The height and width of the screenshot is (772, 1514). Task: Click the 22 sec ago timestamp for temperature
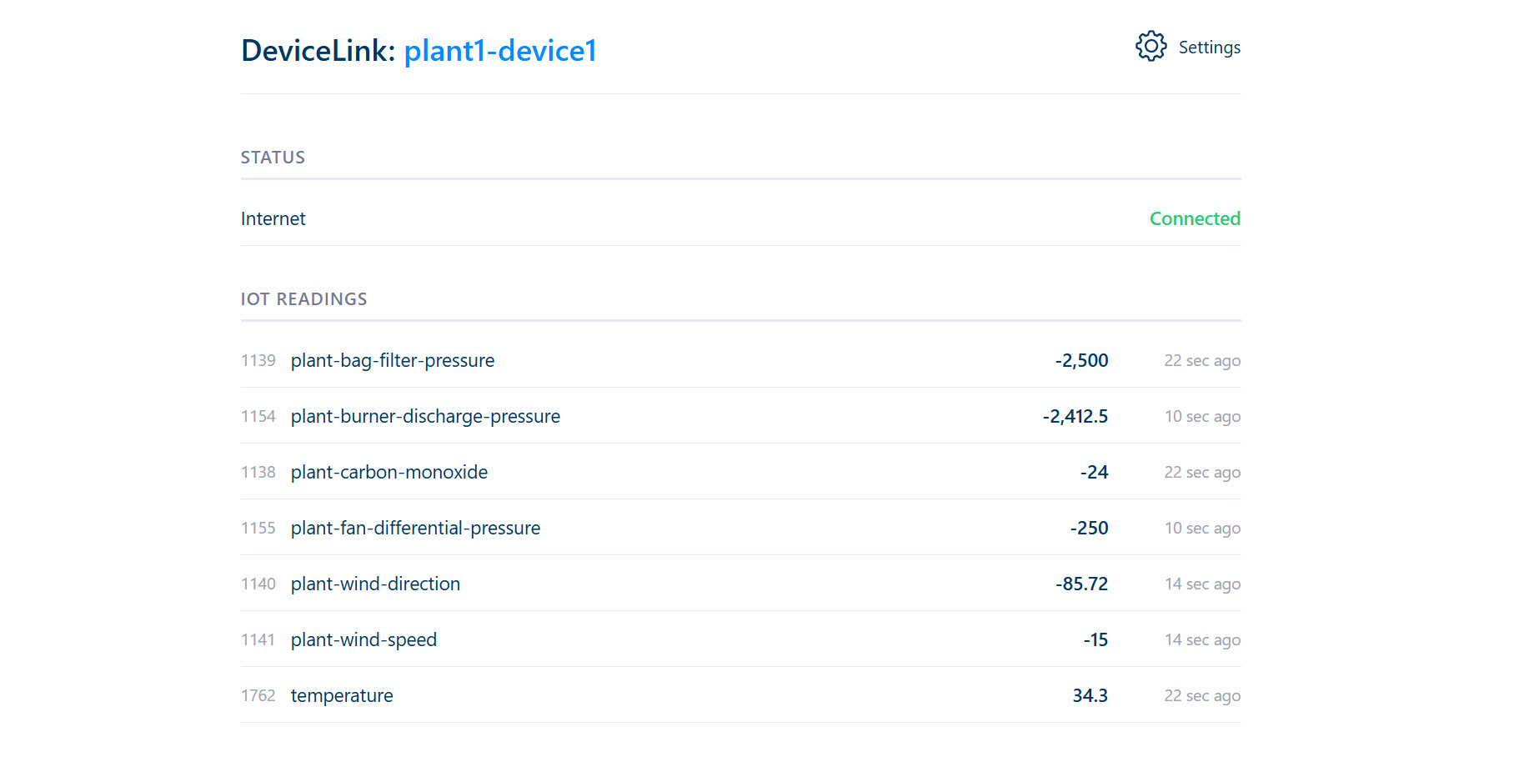coord(1201,695)
